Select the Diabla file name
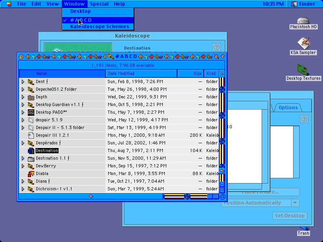Viewport: 323px width, 242px height. click(42, 174)
